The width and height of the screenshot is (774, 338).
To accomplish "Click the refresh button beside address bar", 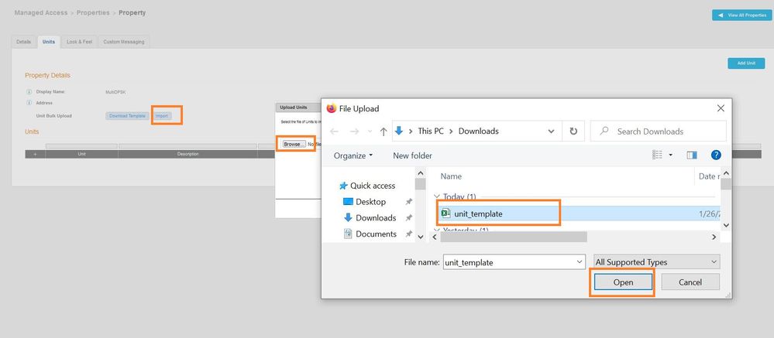I will 573,131.
